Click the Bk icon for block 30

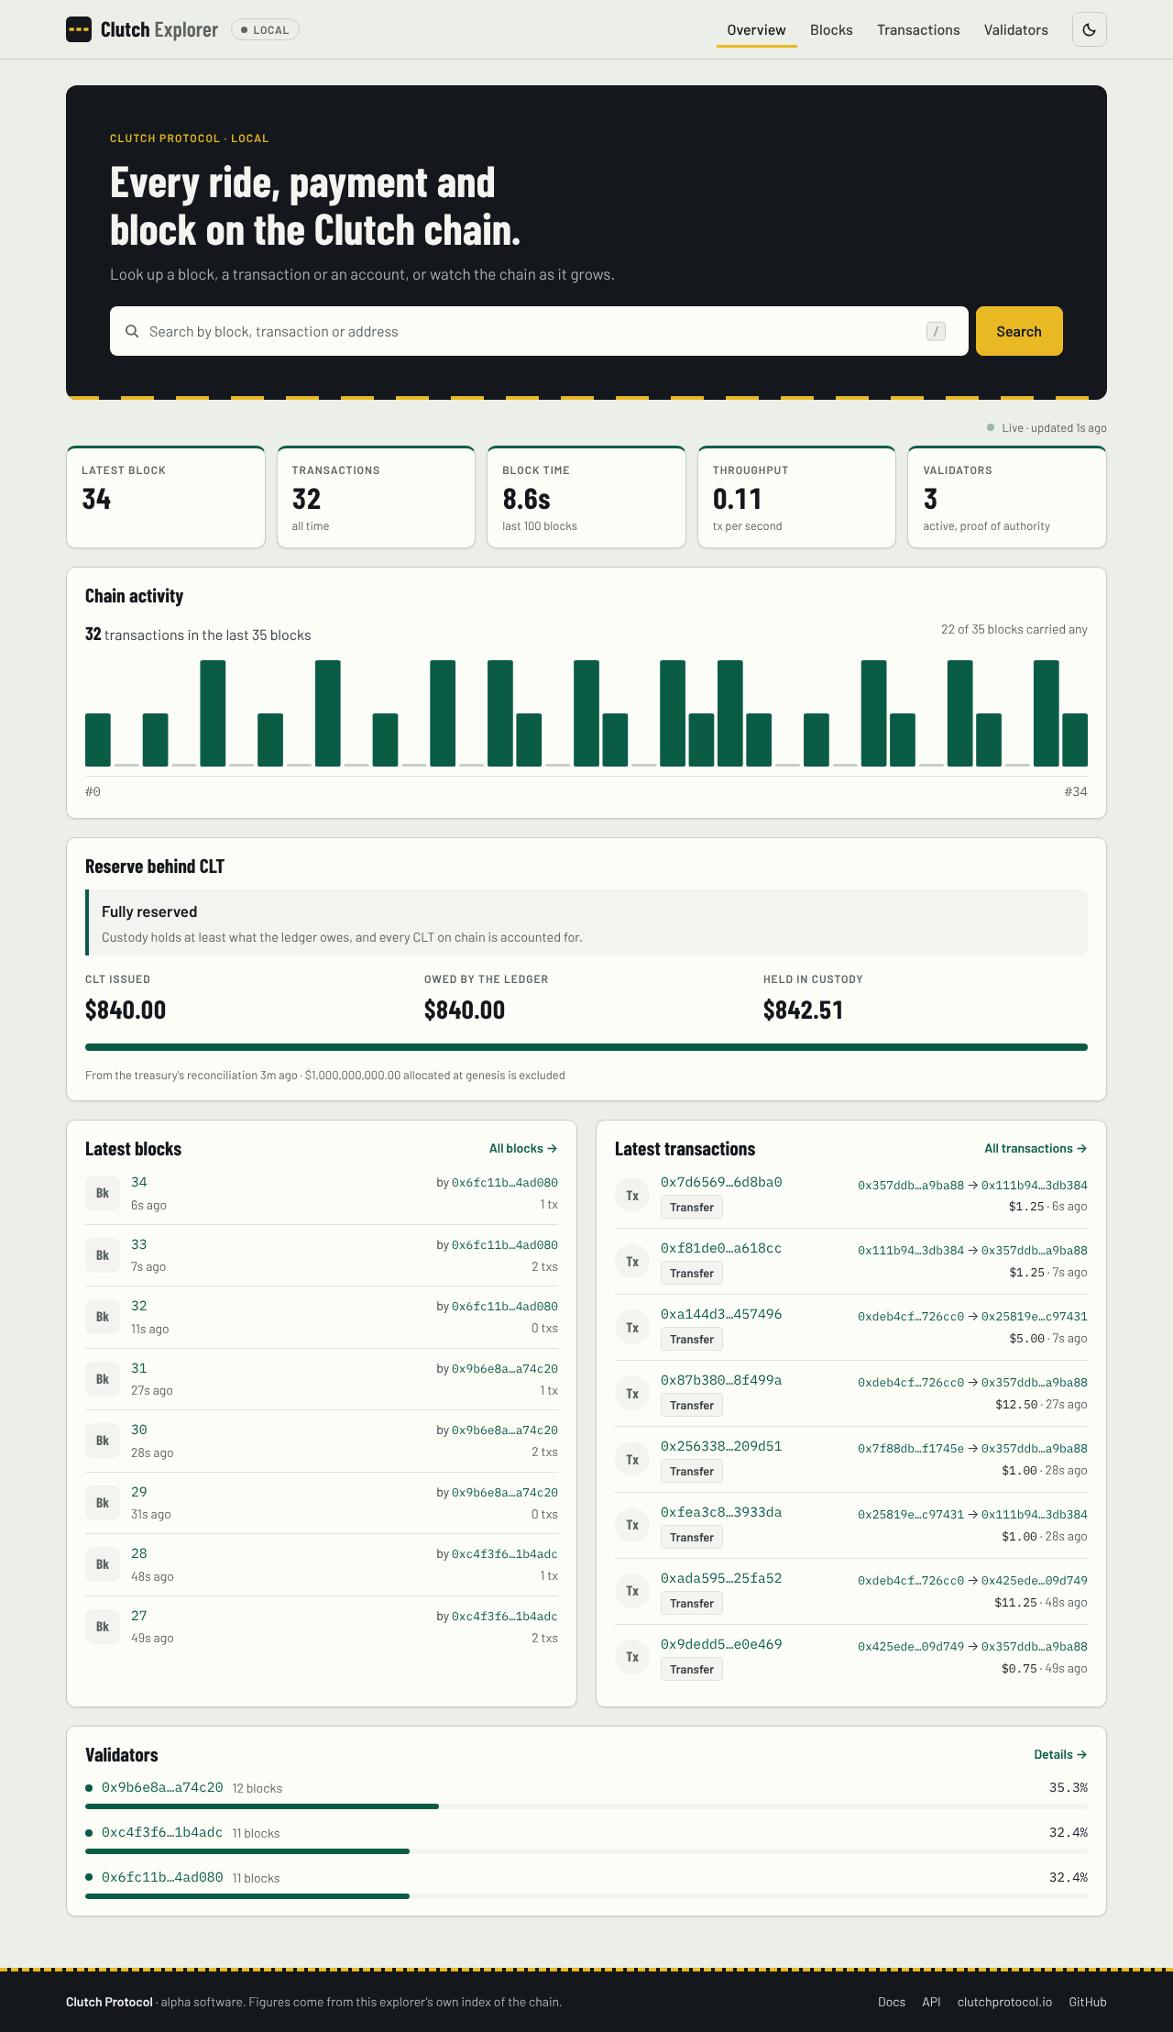(103, 1441)
